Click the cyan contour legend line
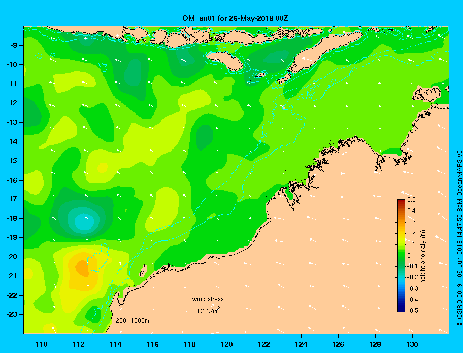The height and width of the screenshot is (353, 463). coord(127,326)
